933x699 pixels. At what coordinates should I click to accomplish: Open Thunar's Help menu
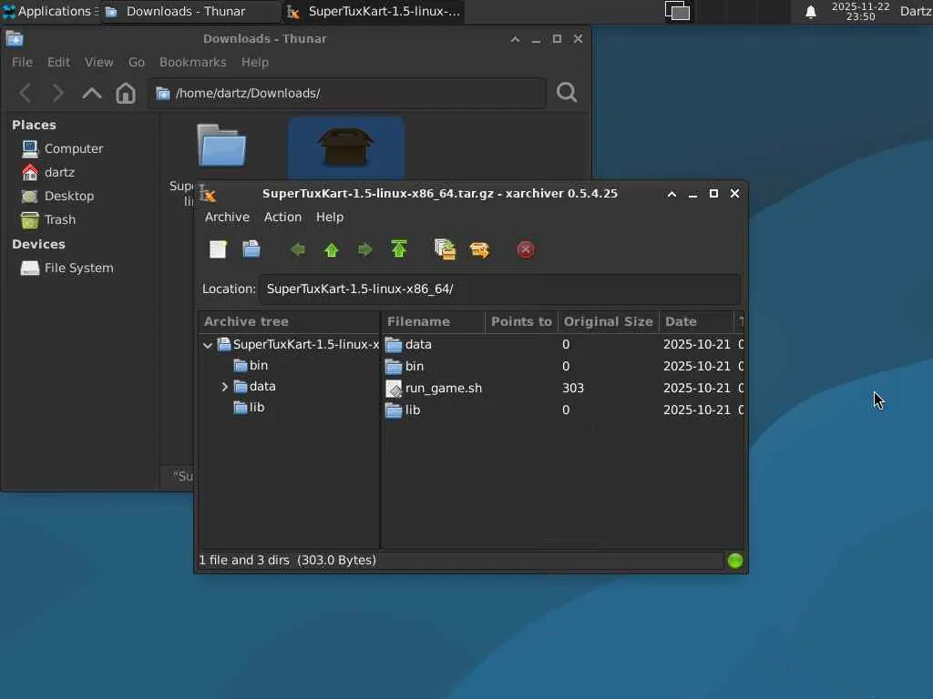[x=255, y=63]
